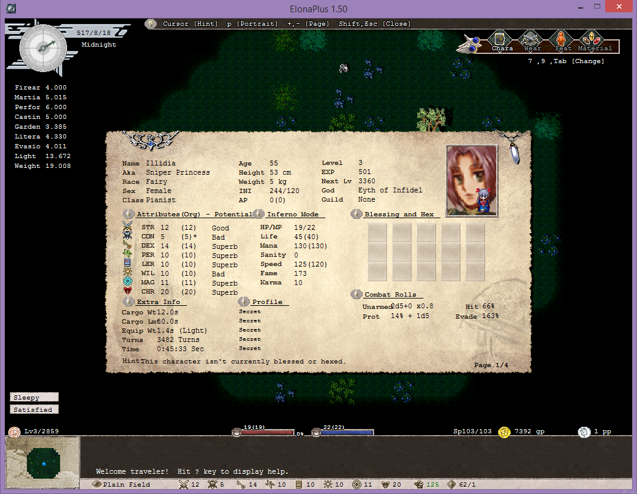Click the Sp103/103 stamina readout

[472, 431]
